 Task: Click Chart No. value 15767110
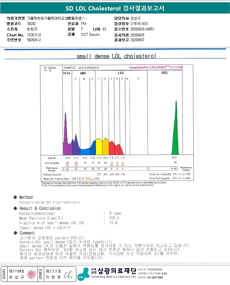(34, 35)
